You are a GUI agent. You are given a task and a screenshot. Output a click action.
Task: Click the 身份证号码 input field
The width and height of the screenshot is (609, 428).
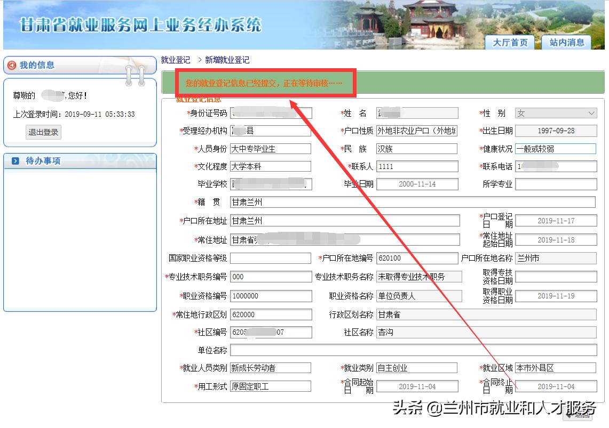click(271, 113)
